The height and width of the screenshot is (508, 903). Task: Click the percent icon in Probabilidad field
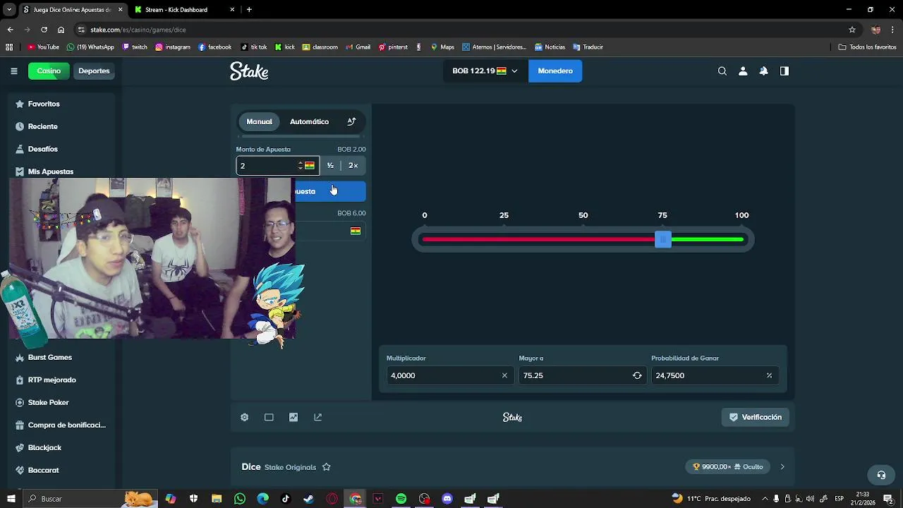click(769, 375)
